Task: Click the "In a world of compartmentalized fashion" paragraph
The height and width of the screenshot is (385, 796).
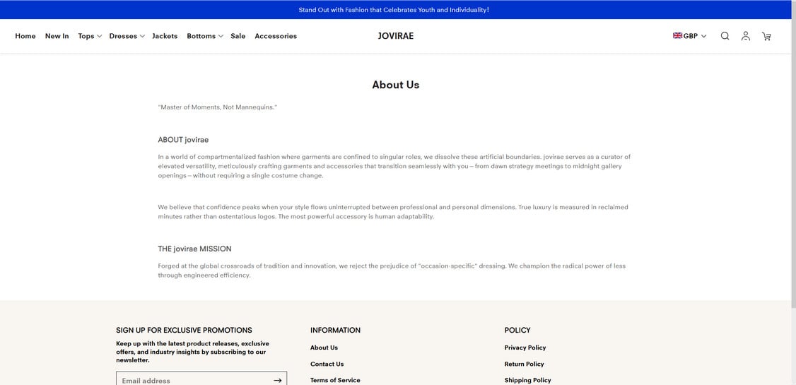Action: click(x=394, y=167)
